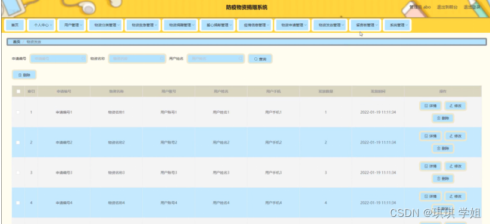Focus the 用户姓名 search field
The image size is (490, 224).
pyautogui.click(x=216, y=59)
